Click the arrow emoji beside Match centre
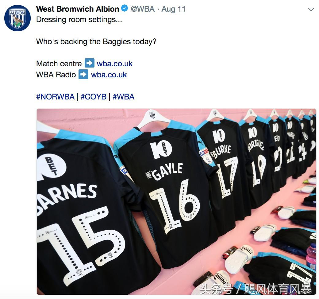This screenshot has height=299, width=319. coord(90,63)
